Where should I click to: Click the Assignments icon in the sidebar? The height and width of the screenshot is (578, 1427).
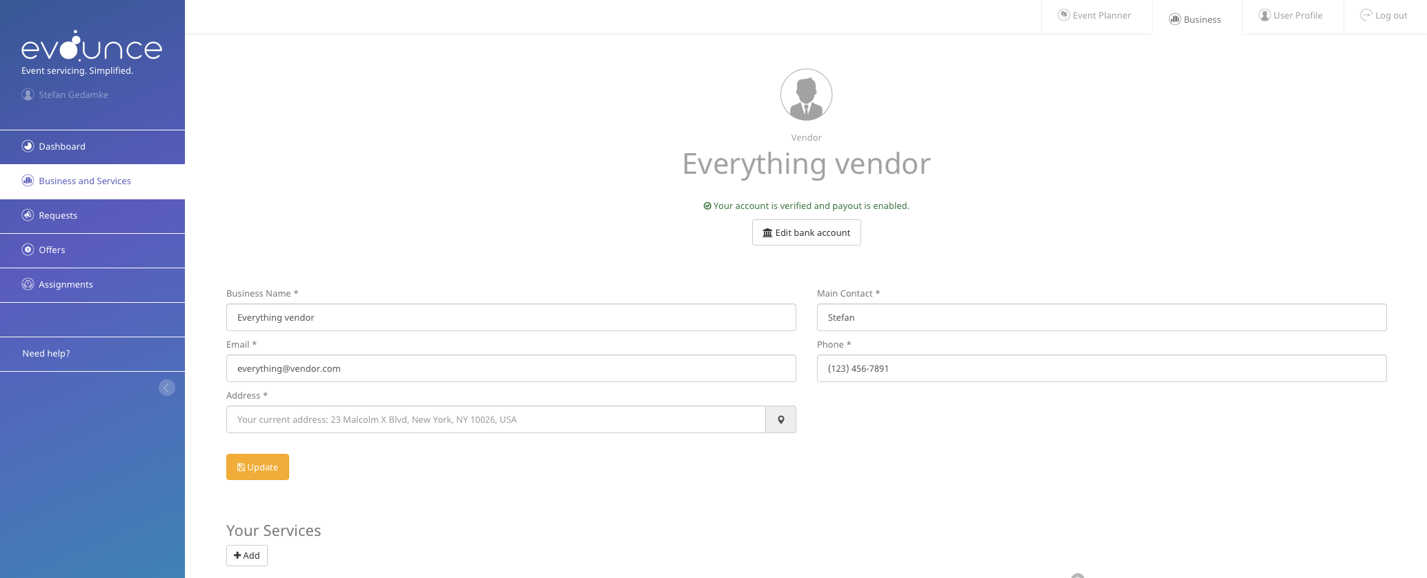point(28,284)
